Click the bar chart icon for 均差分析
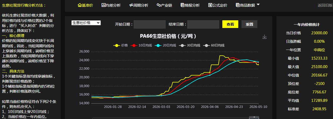 [x=103, y=5]
